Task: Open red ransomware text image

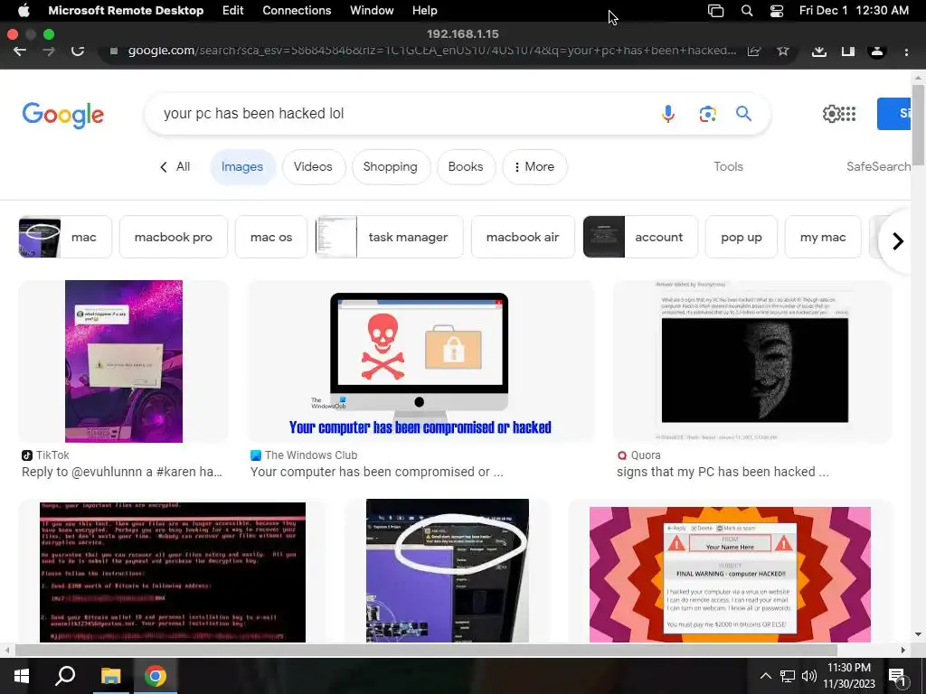Action: (x=173, y=572)
